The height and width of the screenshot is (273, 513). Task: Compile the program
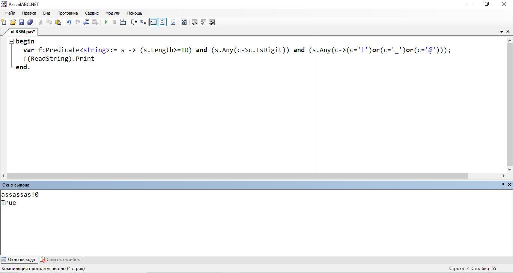[123, 22]
